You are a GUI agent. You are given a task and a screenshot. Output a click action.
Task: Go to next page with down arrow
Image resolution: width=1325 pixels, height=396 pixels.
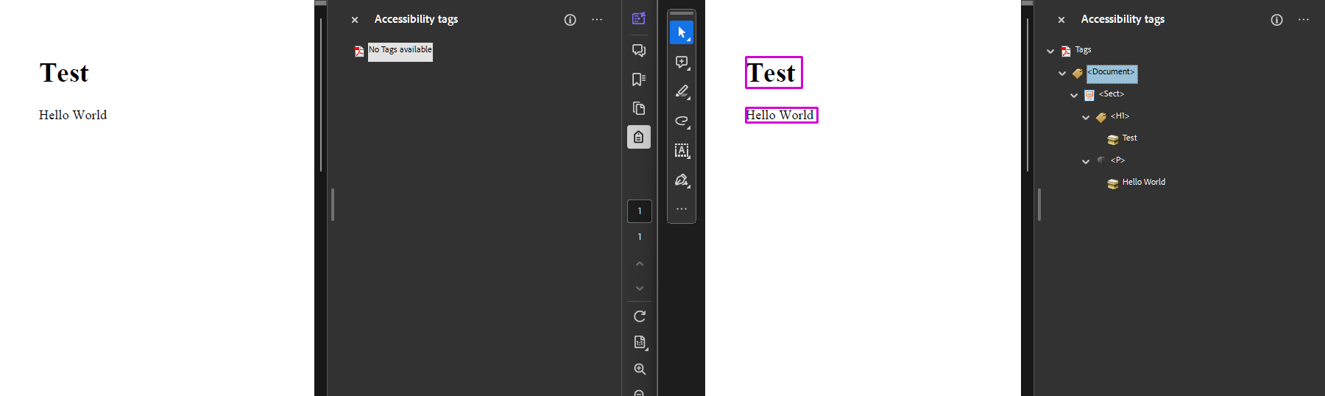pos(640,289)
